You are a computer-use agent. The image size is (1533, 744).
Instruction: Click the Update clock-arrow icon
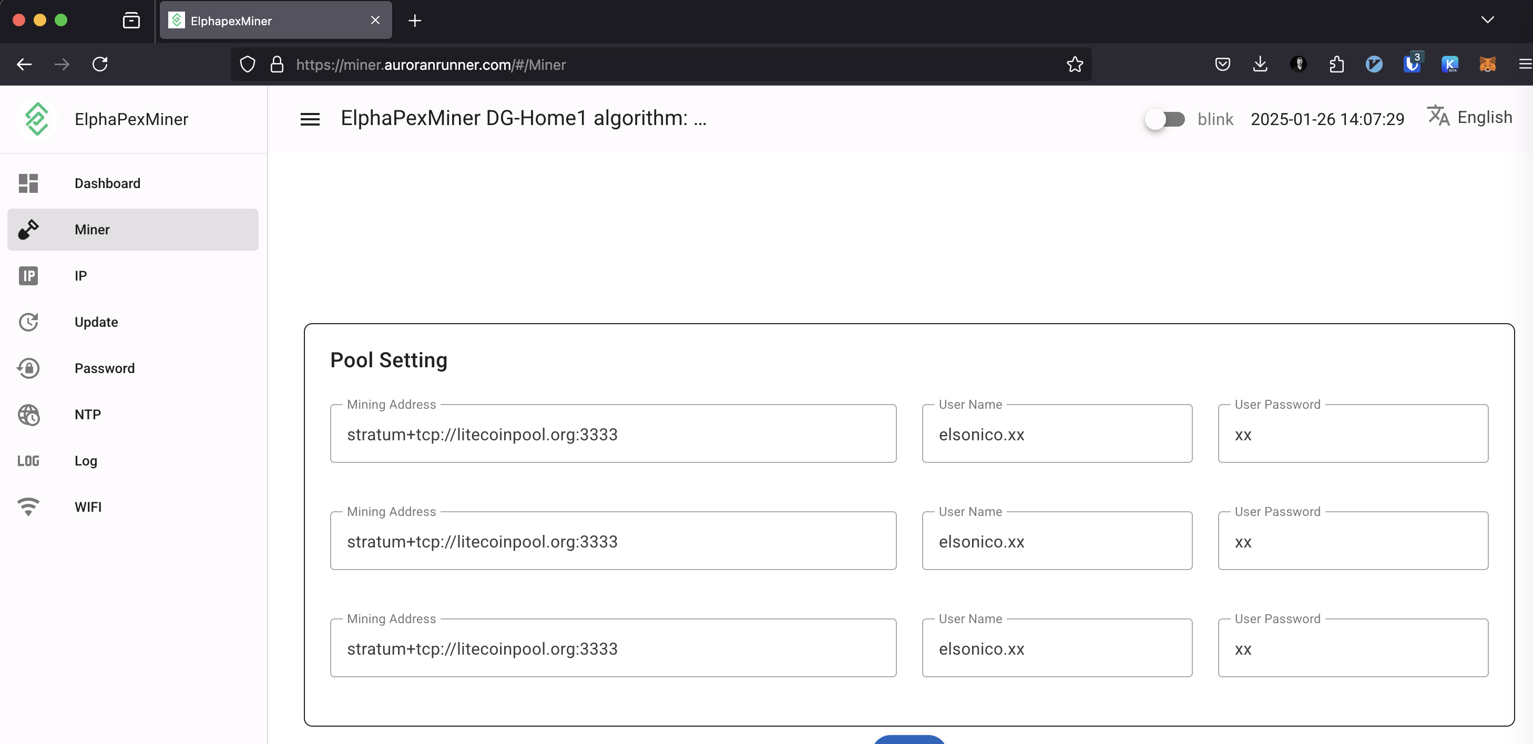(28, 322)
